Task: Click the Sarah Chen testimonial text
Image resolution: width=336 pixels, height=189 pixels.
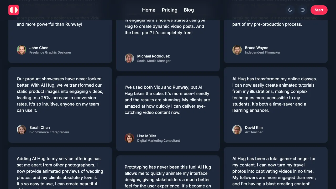Action: point(60,94)
